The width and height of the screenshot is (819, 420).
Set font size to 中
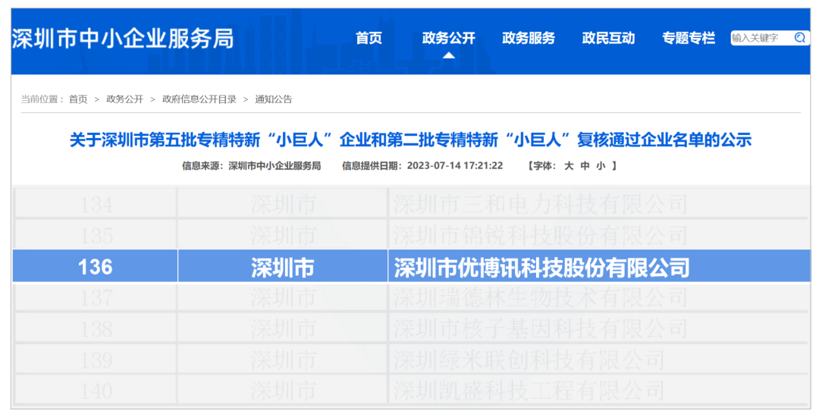pos(585,165)
